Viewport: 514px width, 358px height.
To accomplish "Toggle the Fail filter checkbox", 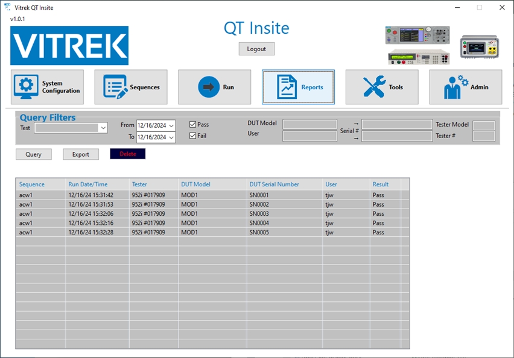I will click(x=193, y=136).
